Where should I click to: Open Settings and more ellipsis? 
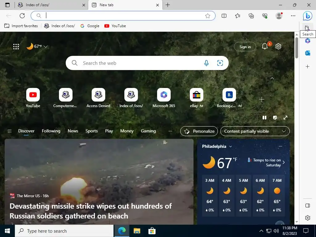[x=293, y=16]
